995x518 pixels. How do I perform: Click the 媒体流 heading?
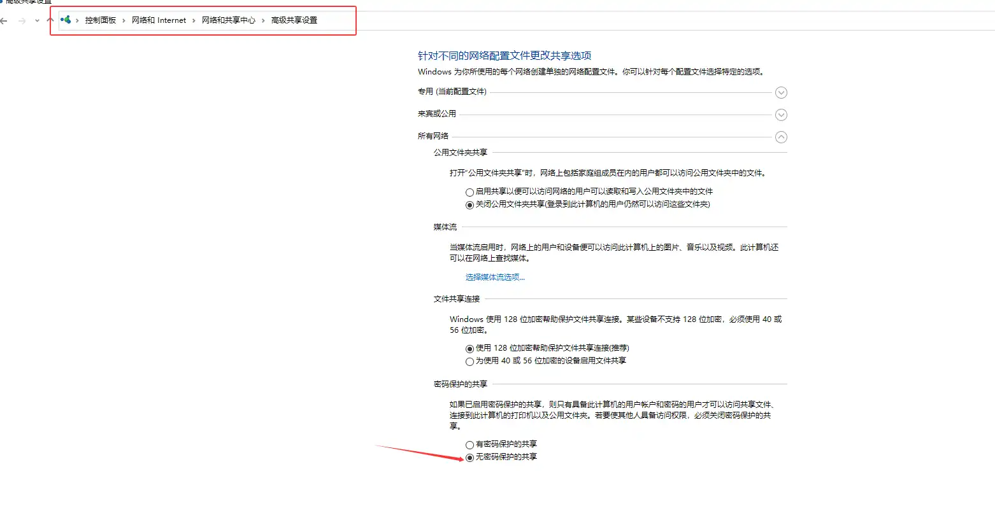pos(445,227)
